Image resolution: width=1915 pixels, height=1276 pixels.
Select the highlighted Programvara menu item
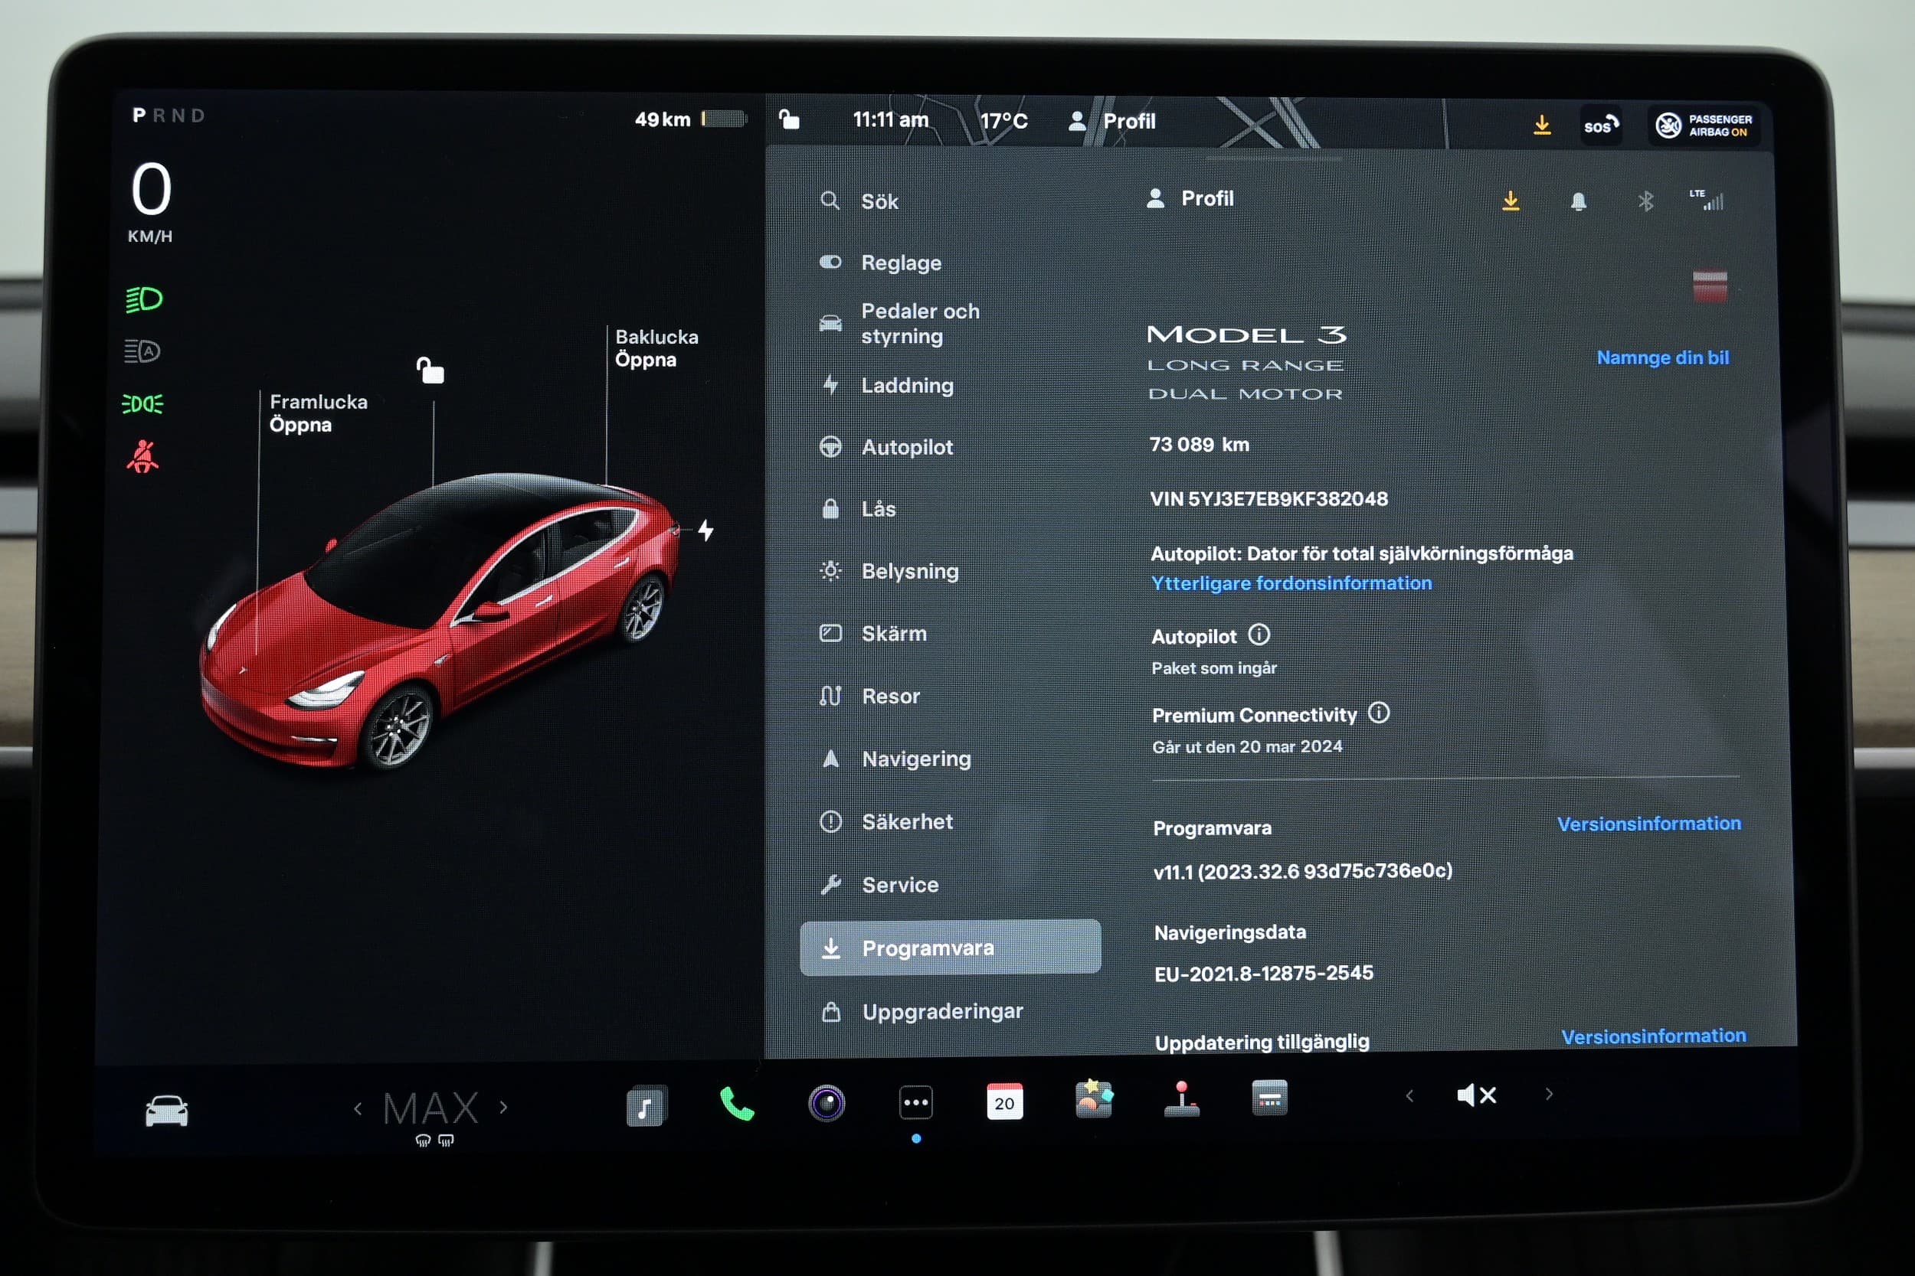tap(950, 948)
